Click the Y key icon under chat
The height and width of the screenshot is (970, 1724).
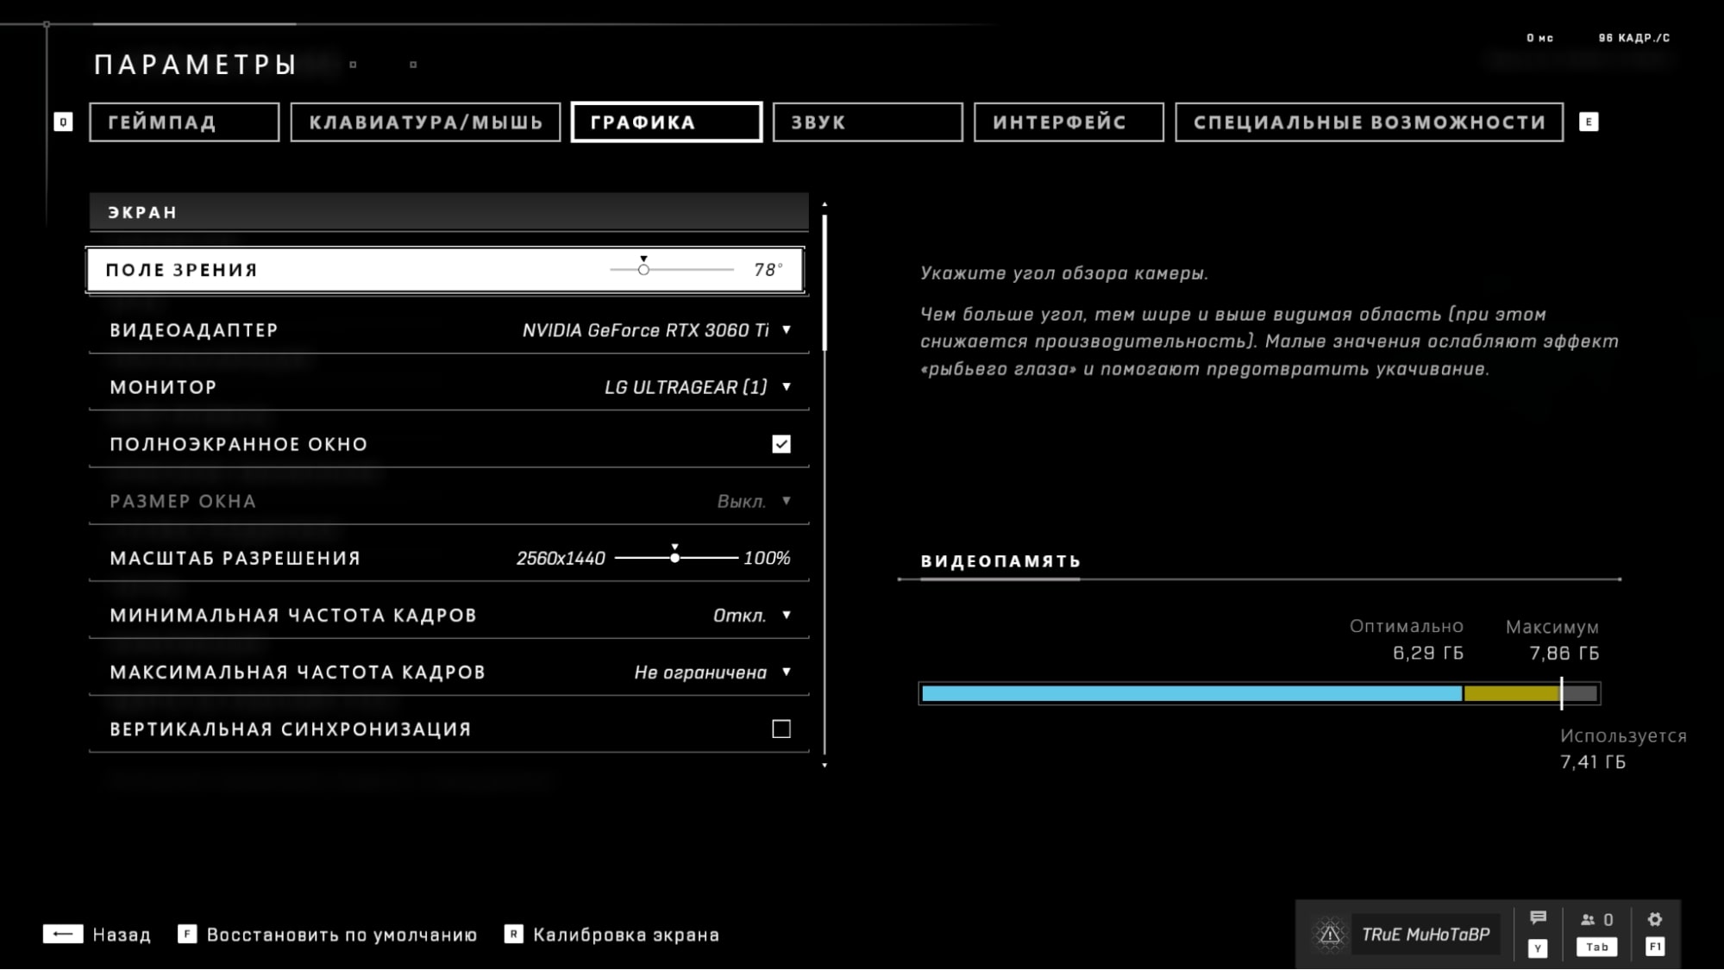(1538, 948)
